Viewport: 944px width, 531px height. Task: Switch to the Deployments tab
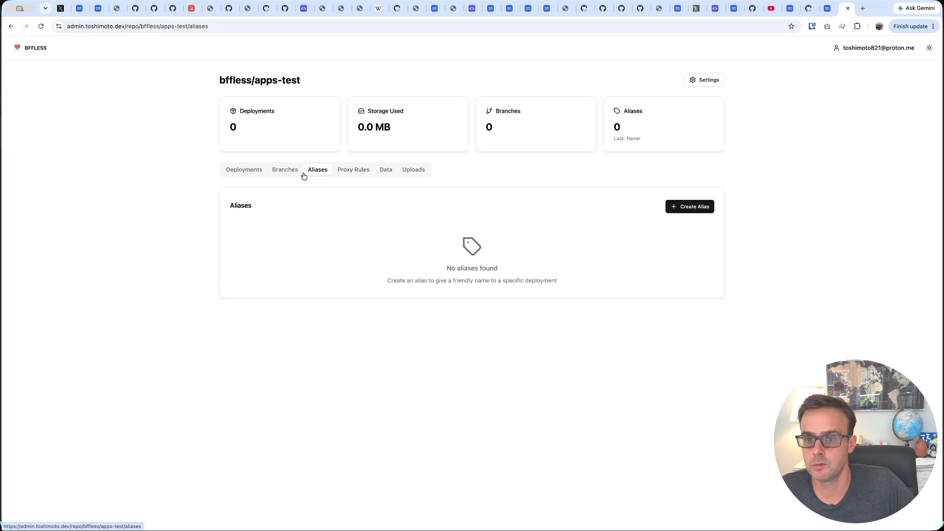(x=244, y=170)
